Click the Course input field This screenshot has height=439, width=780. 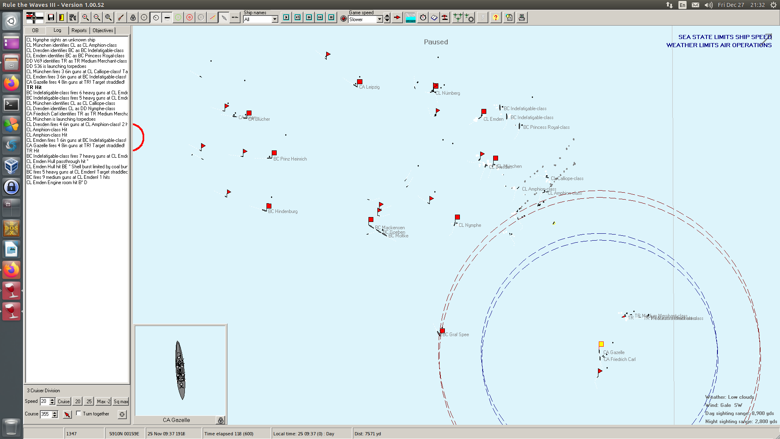point(45,414)
